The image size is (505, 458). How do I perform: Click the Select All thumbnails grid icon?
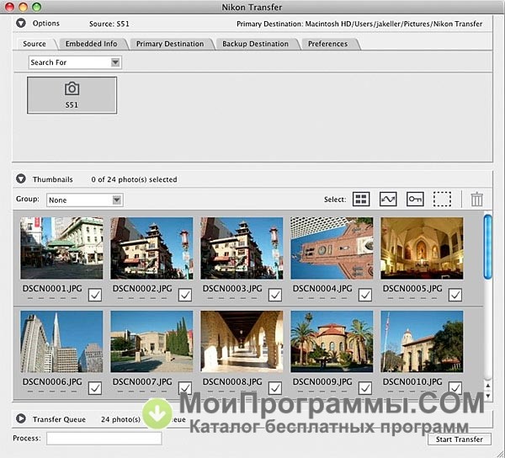[x=361, y=199]
